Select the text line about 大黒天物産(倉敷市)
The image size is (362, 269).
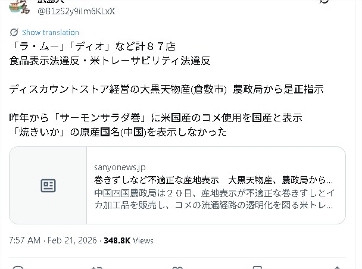click(x=166, y=89)
